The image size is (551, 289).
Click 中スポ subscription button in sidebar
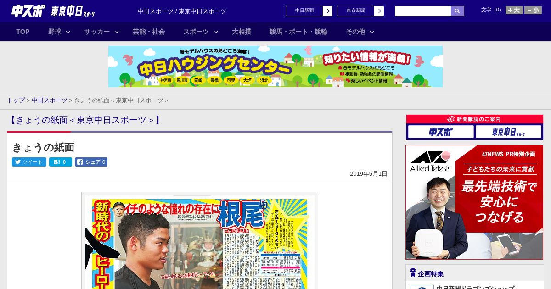coord(441,132)
